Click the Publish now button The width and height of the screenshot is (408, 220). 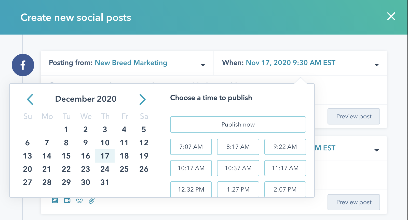238,124
